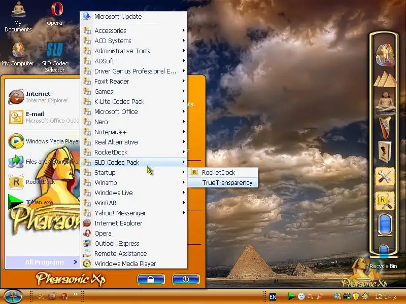Click the pyramids icon in the dock
This screenshot has width=406, height=304.
coord(385,79)
